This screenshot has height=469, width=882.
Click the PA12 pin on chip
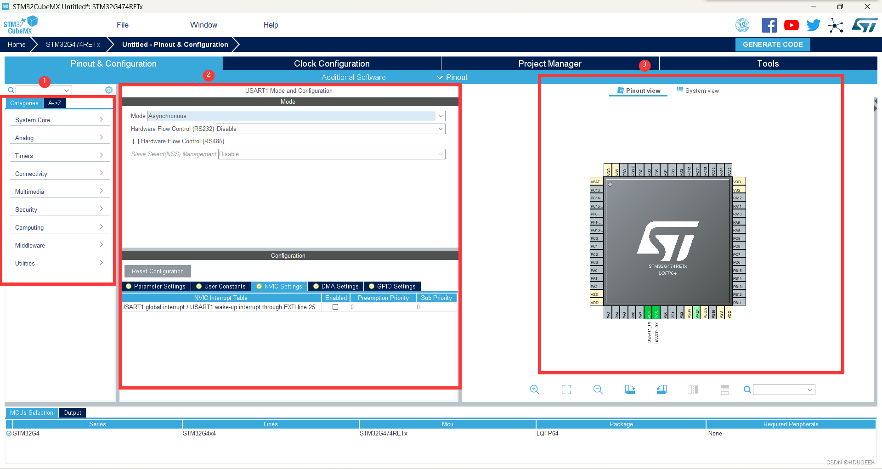pos(739,198)
